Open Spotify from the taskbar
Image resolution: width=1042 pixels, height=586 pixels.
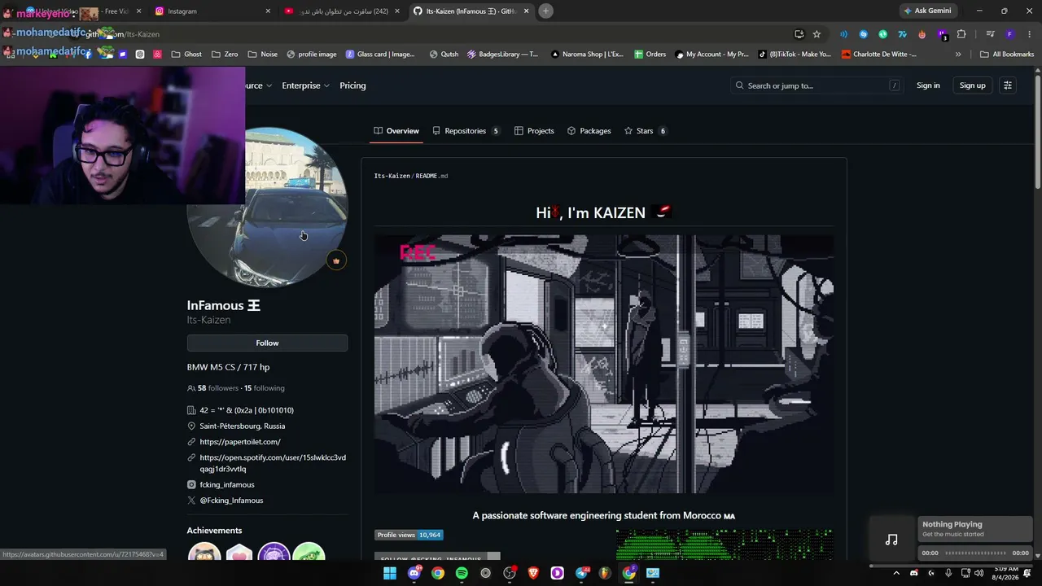click(x=462, y=574)
